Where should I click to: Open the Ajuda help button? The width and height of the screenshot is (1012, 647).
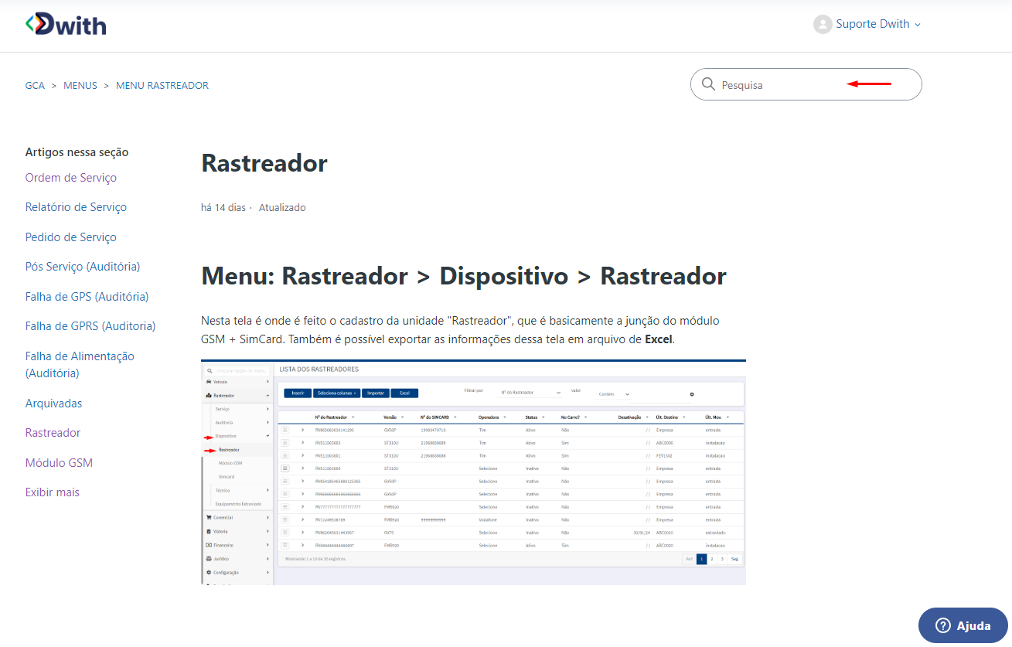coord(963,625)
